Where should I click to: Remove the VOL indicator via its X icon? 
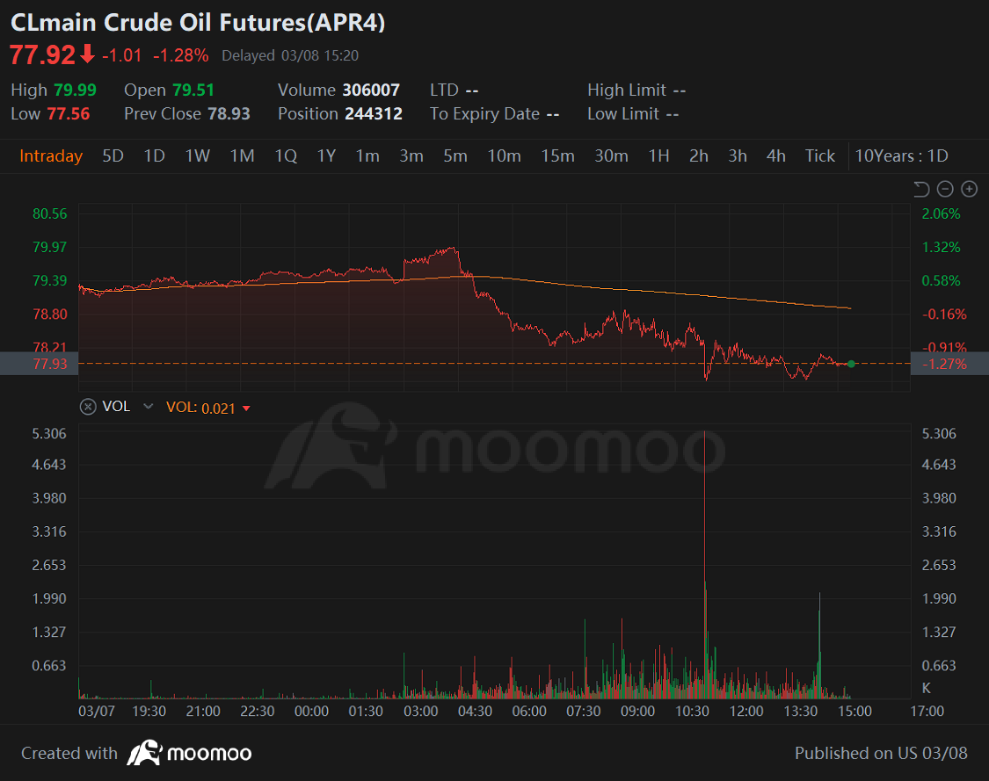point(87,406)
